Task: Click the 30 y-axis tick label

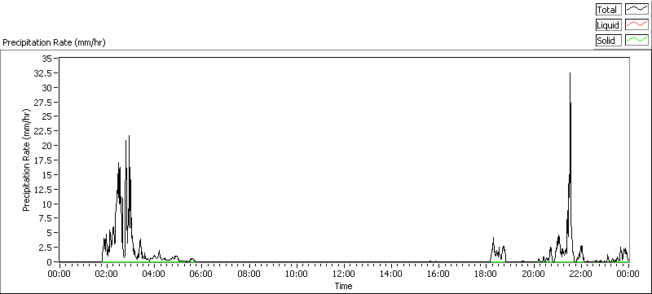Action: click(46, 88)
